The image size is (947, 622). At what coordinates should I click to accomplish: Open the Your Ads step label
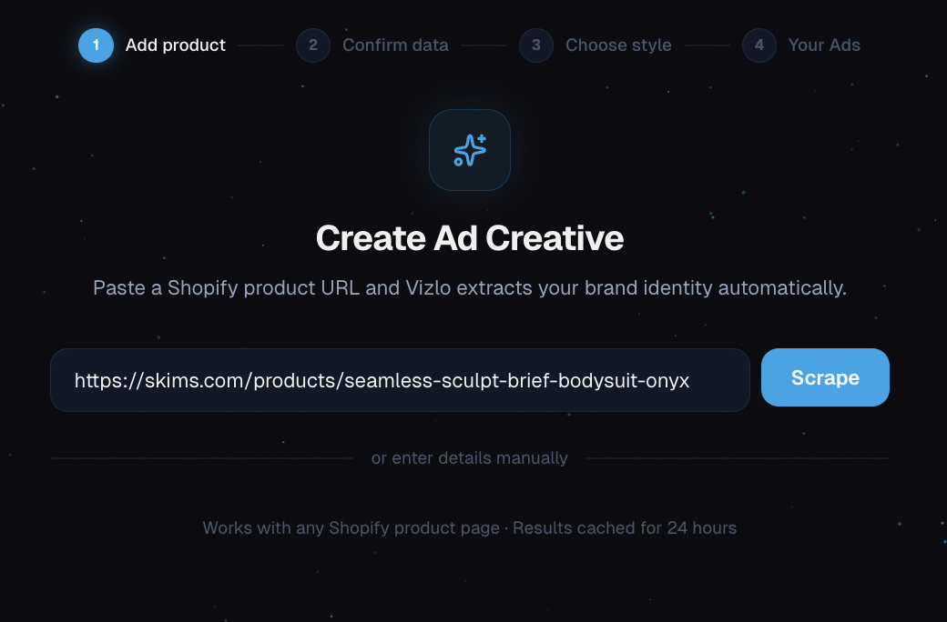(x=824, y=45)
